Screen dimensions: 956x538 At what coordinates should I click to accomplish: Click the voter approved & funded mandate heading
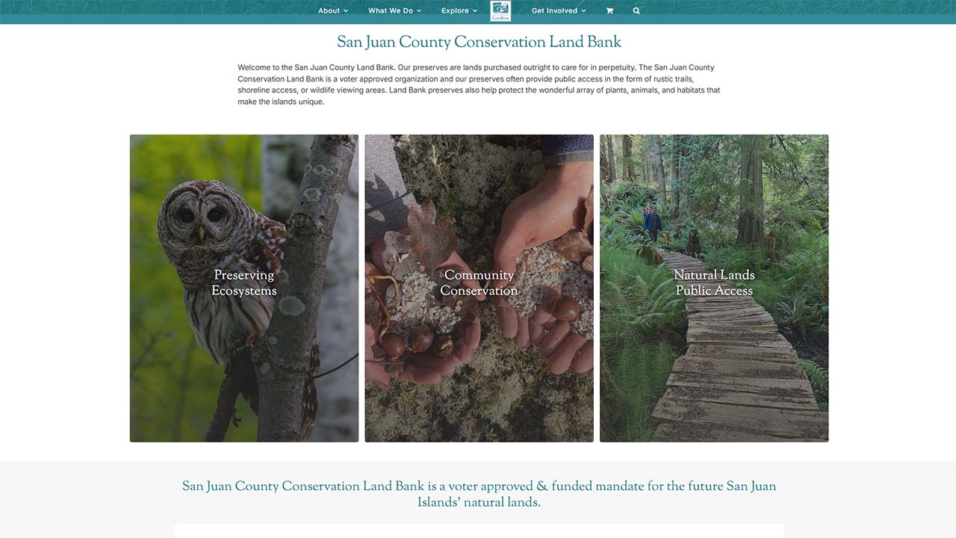tap(479, 495)
